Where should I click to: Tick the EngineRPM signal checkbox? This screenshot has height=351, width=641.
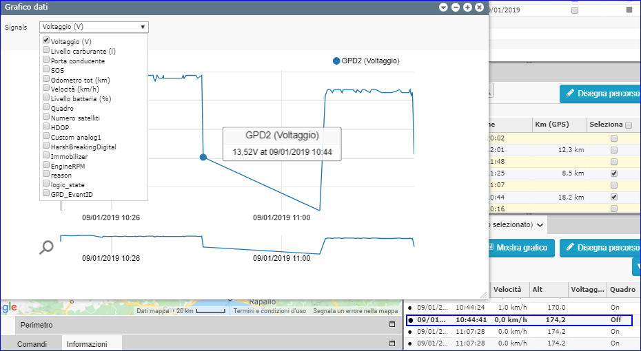46,166
